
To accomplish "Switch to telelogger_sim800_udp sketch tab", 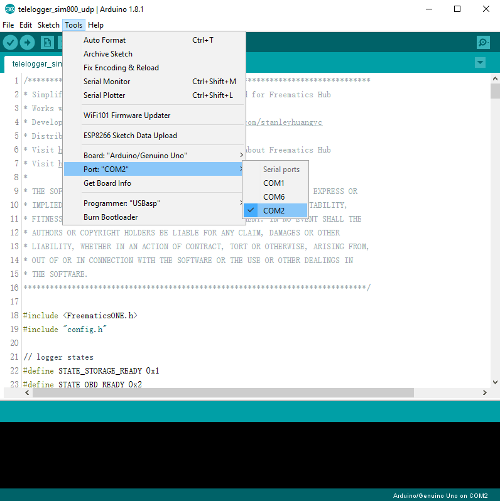I will pyautogui.click(x=33, y=64).
